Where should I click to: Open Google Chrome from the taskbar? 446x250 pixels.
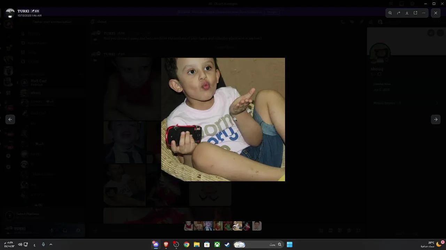[187, 244]
